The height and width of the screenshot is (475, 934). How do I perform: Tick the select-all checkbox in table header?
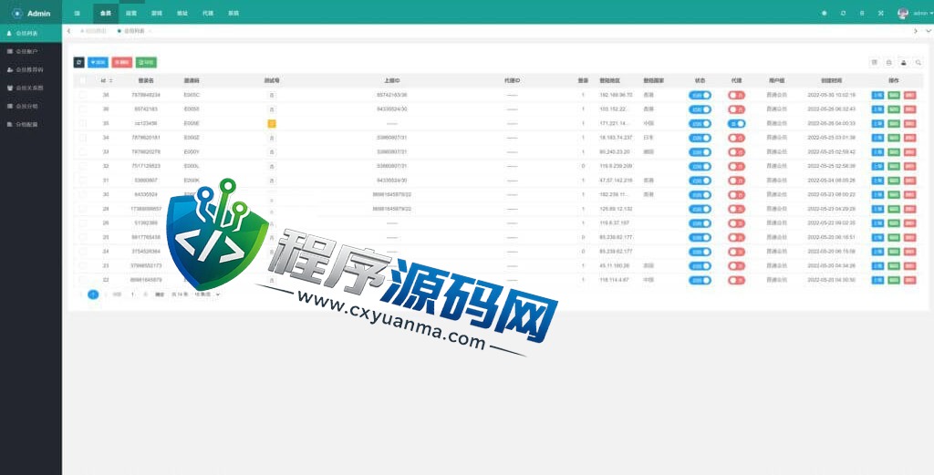click(x=83, y=80)
